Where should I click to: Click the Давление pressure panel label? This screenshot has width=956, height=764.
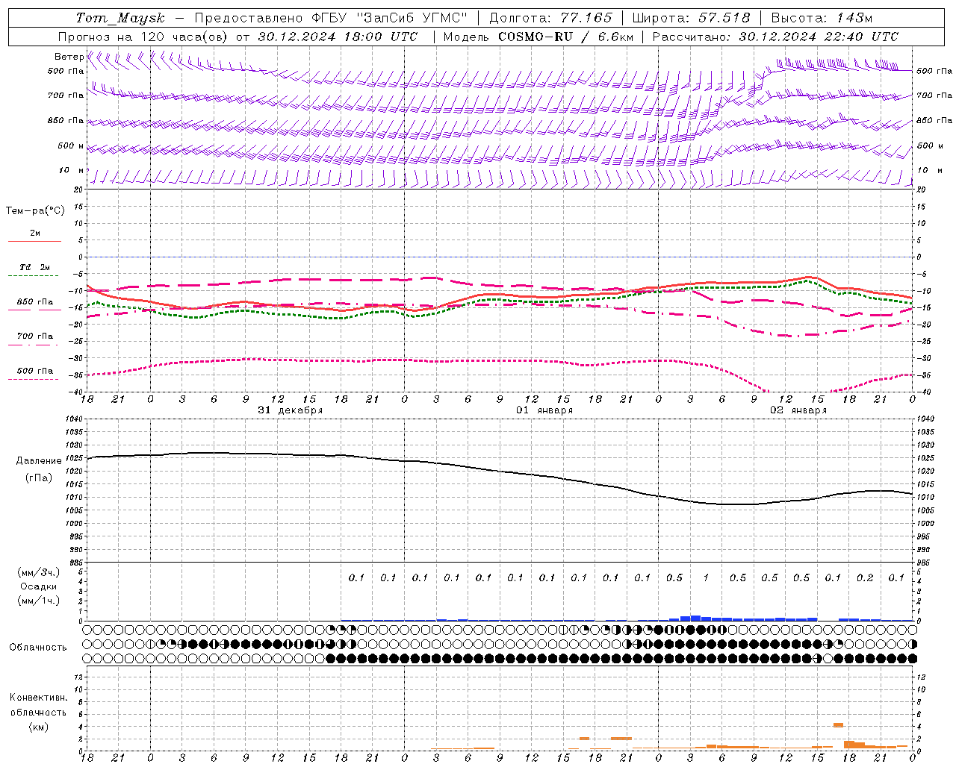tap(39, 461)
